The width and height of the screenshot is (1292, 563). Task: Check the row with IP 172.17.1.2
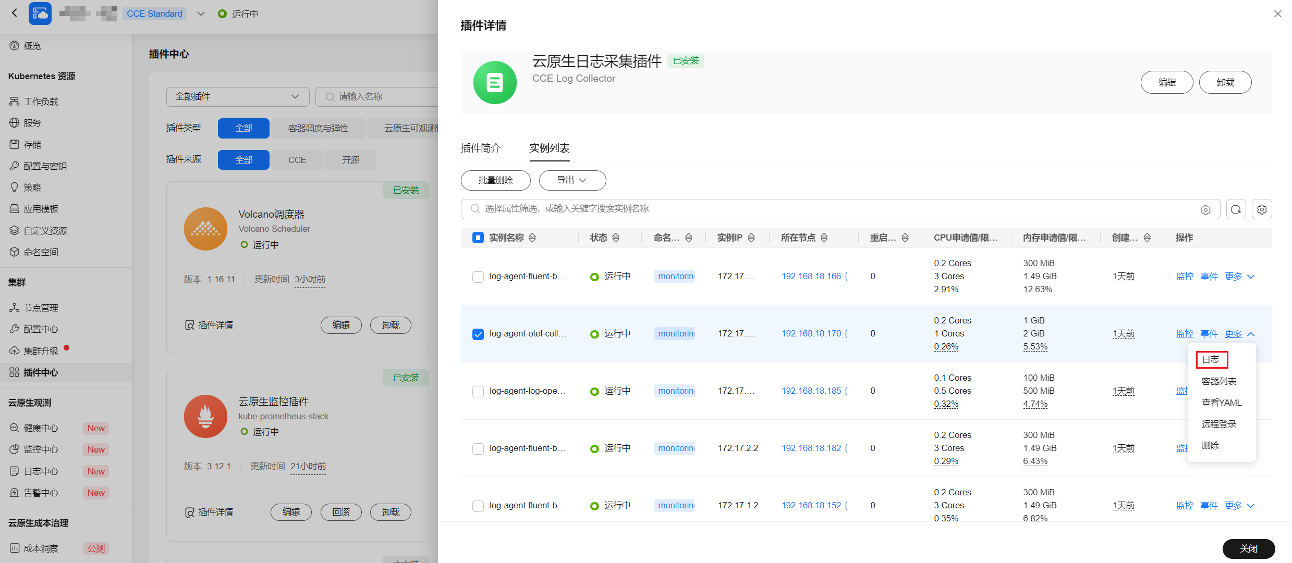click(478, 506)
